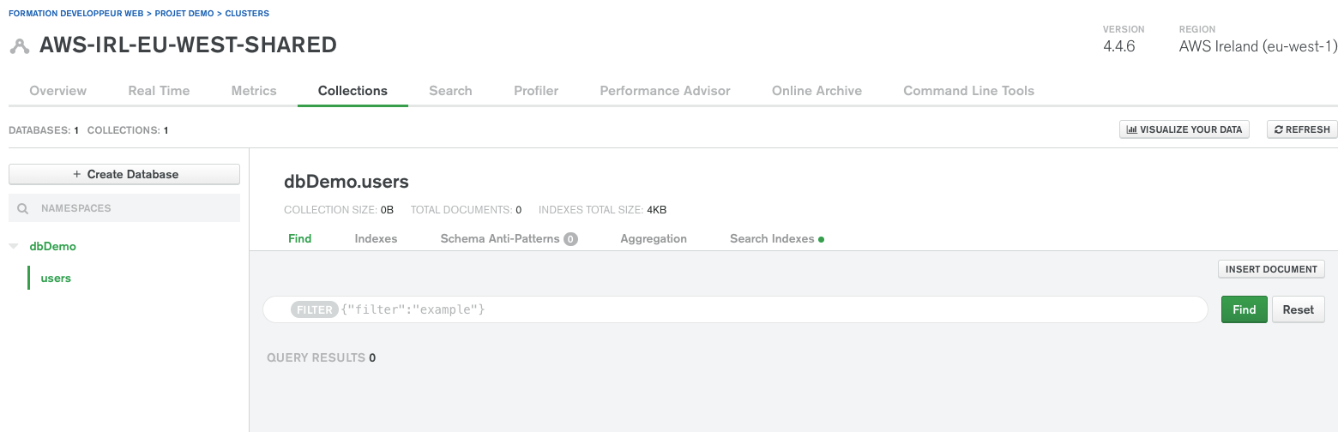Open the Find sub-tab
The image size is (1344, 432).
(300, 238)
